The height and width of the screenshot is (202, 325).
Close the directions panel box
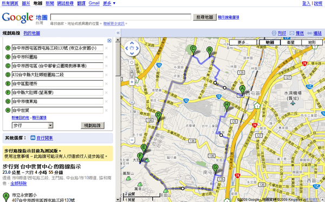109,41
